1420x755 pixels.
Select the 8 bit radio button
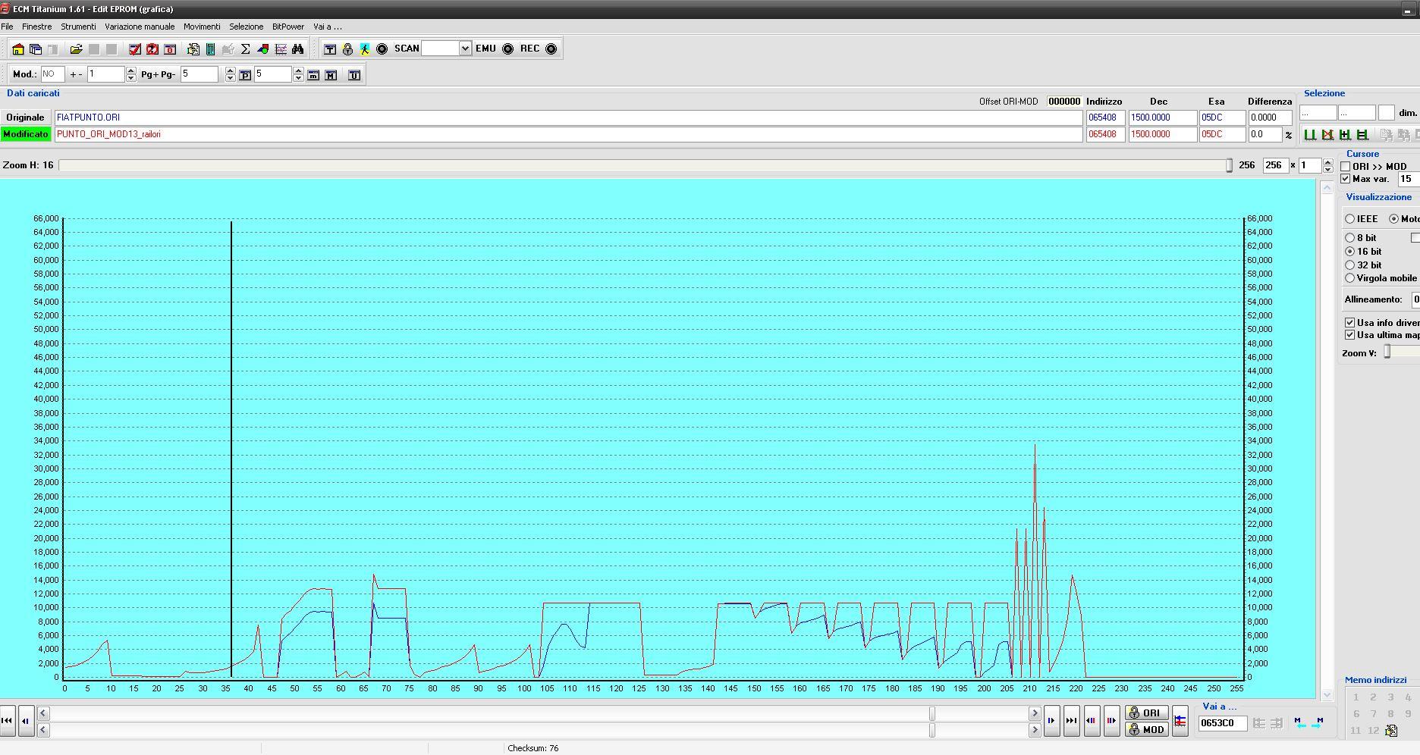pyautogui.click(x=1350, y=238)
